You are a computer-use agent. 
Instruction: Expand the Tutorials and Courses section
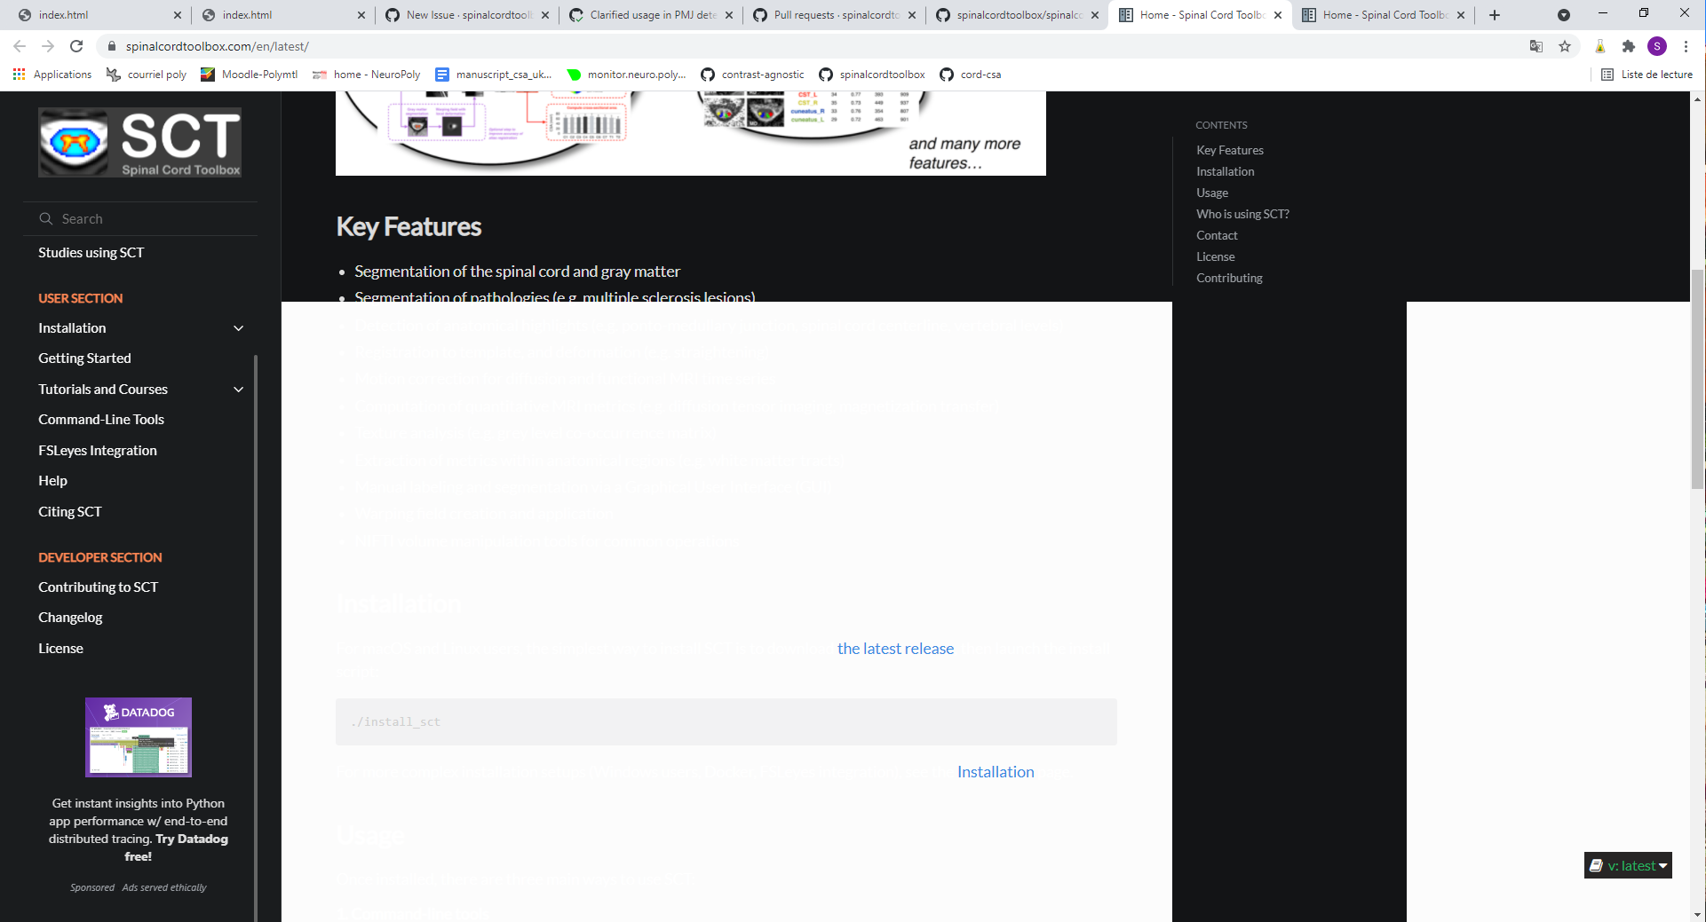(238, 389)
